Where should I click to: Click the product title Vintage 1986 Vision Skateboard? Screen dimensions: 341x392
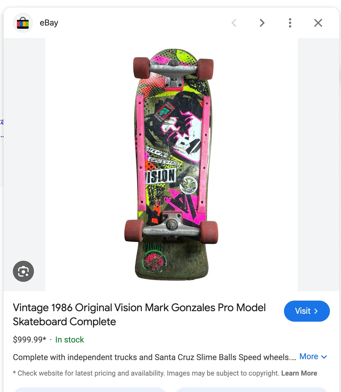(x=139, y=314)
